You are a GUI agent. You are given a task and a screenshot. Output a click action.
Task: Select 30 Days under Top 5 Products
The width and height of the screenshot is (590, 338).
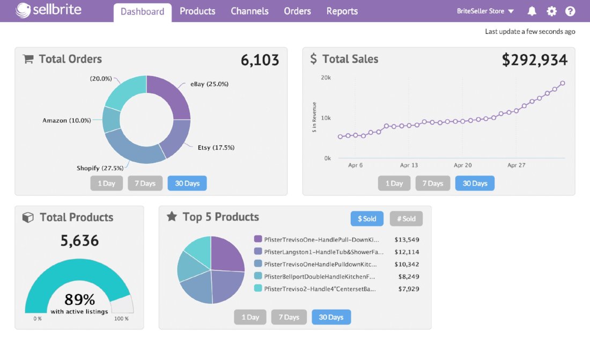(331, 317)
